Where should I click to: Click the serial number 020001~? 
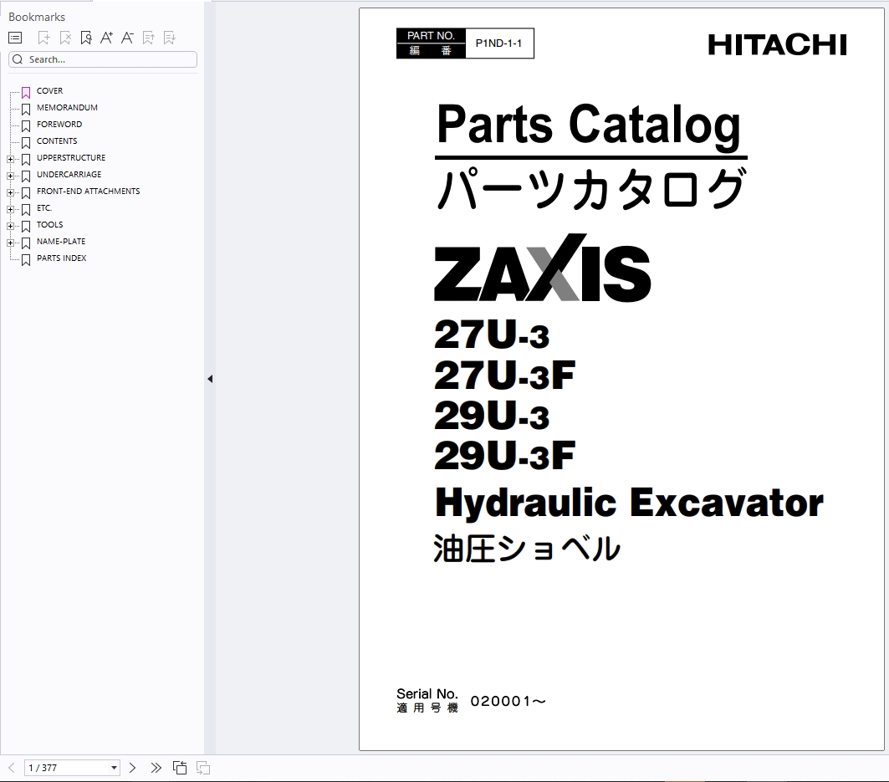[x=508, y=702]
